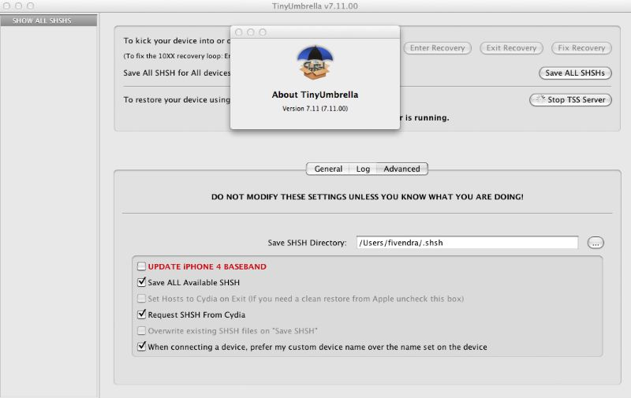Screen dimensions: 631x398
Task: Click the Version 7.11 (7.11.00) text
Action: click(315, 109)
